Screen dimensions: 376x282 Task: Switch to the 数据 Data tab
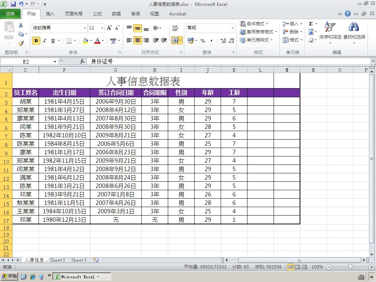[x=116, y=14]
